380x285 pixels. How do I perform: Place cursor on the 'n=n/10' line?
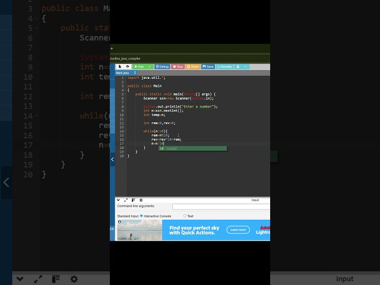tap(157, 144)
